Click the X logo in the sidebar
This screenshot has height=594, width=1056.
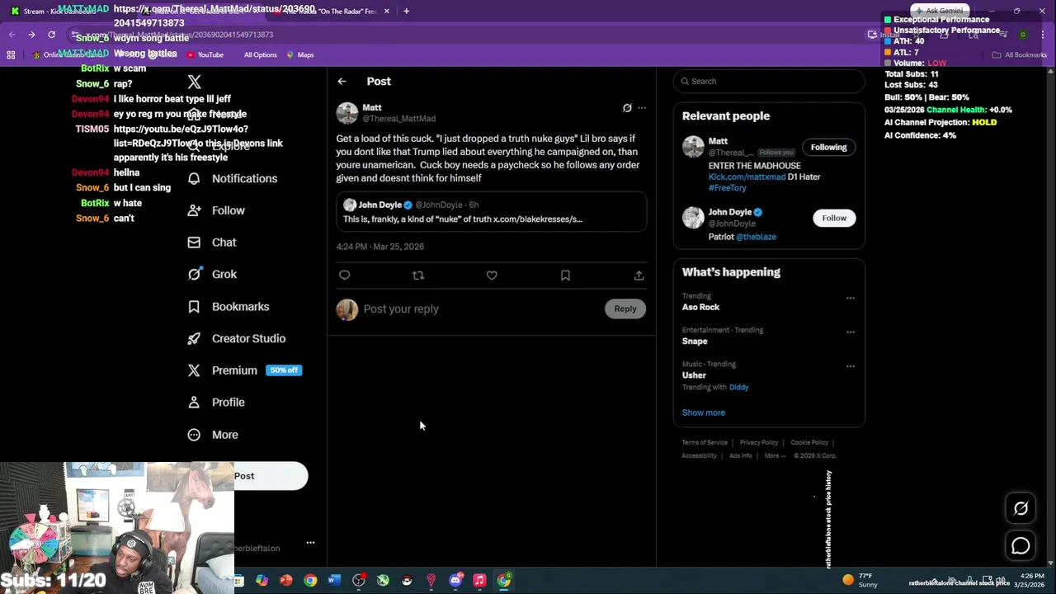coord(194,82)
